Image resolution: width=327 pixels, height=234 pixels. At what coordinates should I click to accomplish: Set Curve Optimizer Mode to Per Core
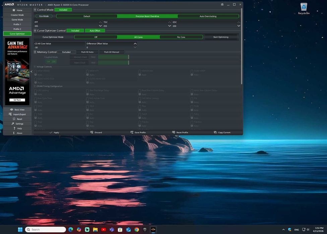181,37
